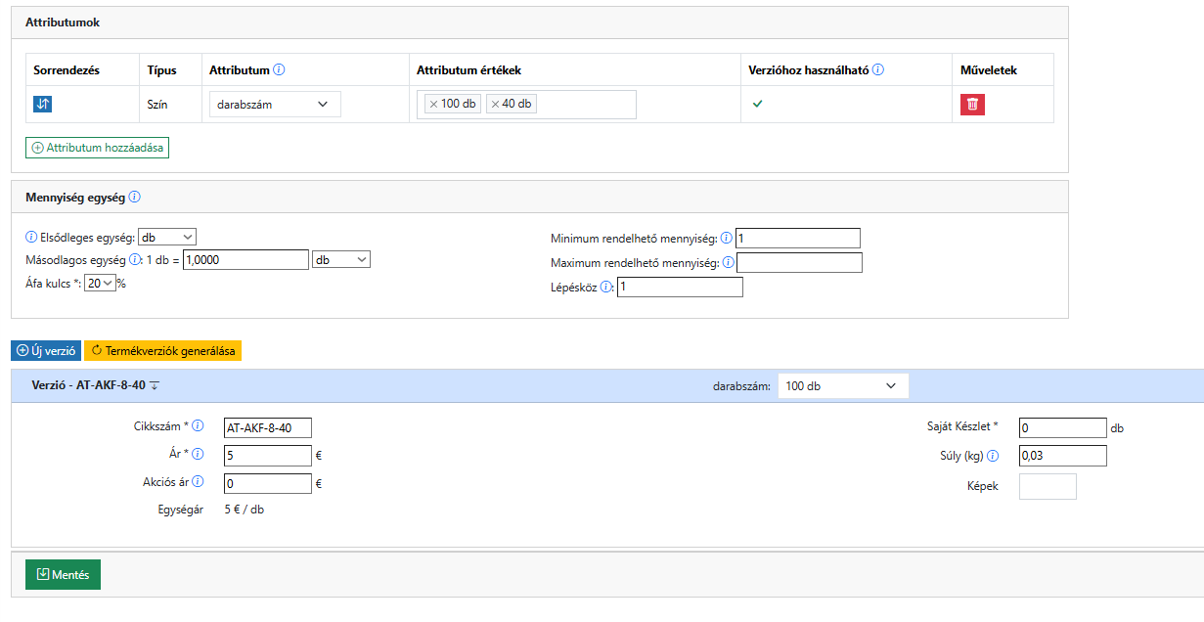Click the Termékverziók generálása button

click(163, 351)
